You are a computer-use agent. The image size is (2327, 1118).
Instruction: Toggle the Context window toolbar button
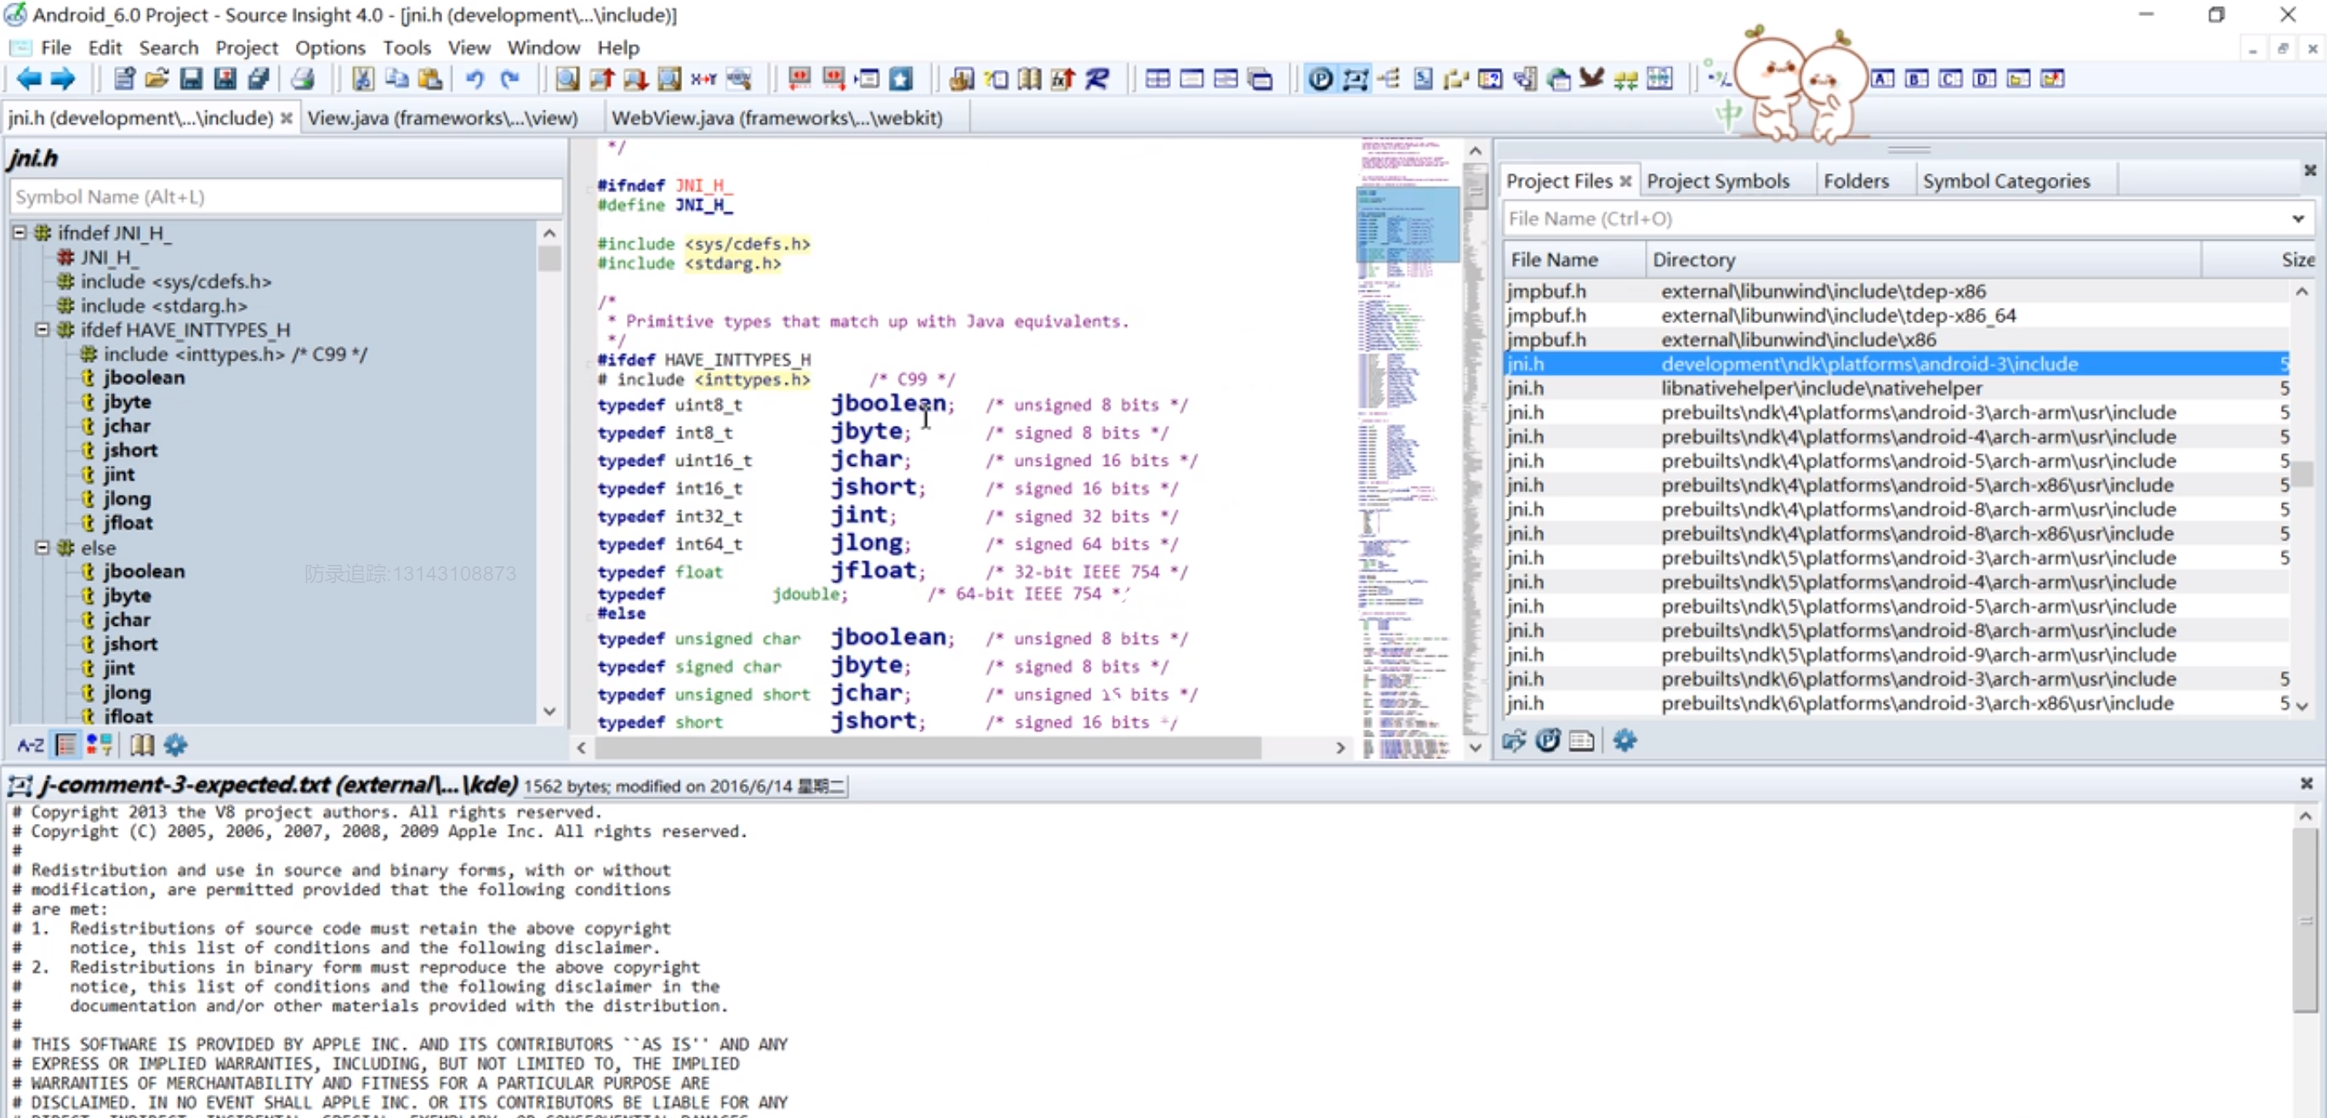click(x=1354, y=79)
